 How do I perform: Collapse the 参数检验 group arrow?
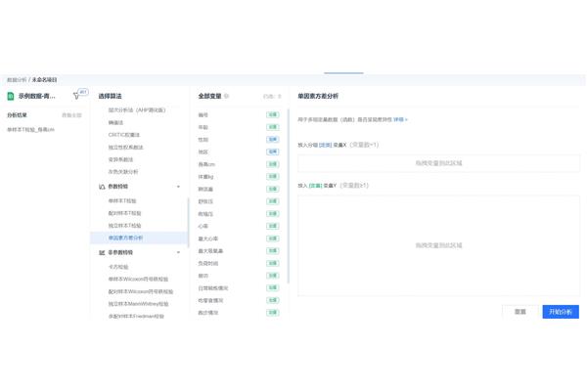(x=178, y=187)
